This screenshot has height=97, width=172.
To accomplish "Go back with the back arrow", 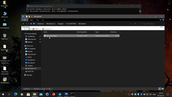I will click(x=23, y=24).
